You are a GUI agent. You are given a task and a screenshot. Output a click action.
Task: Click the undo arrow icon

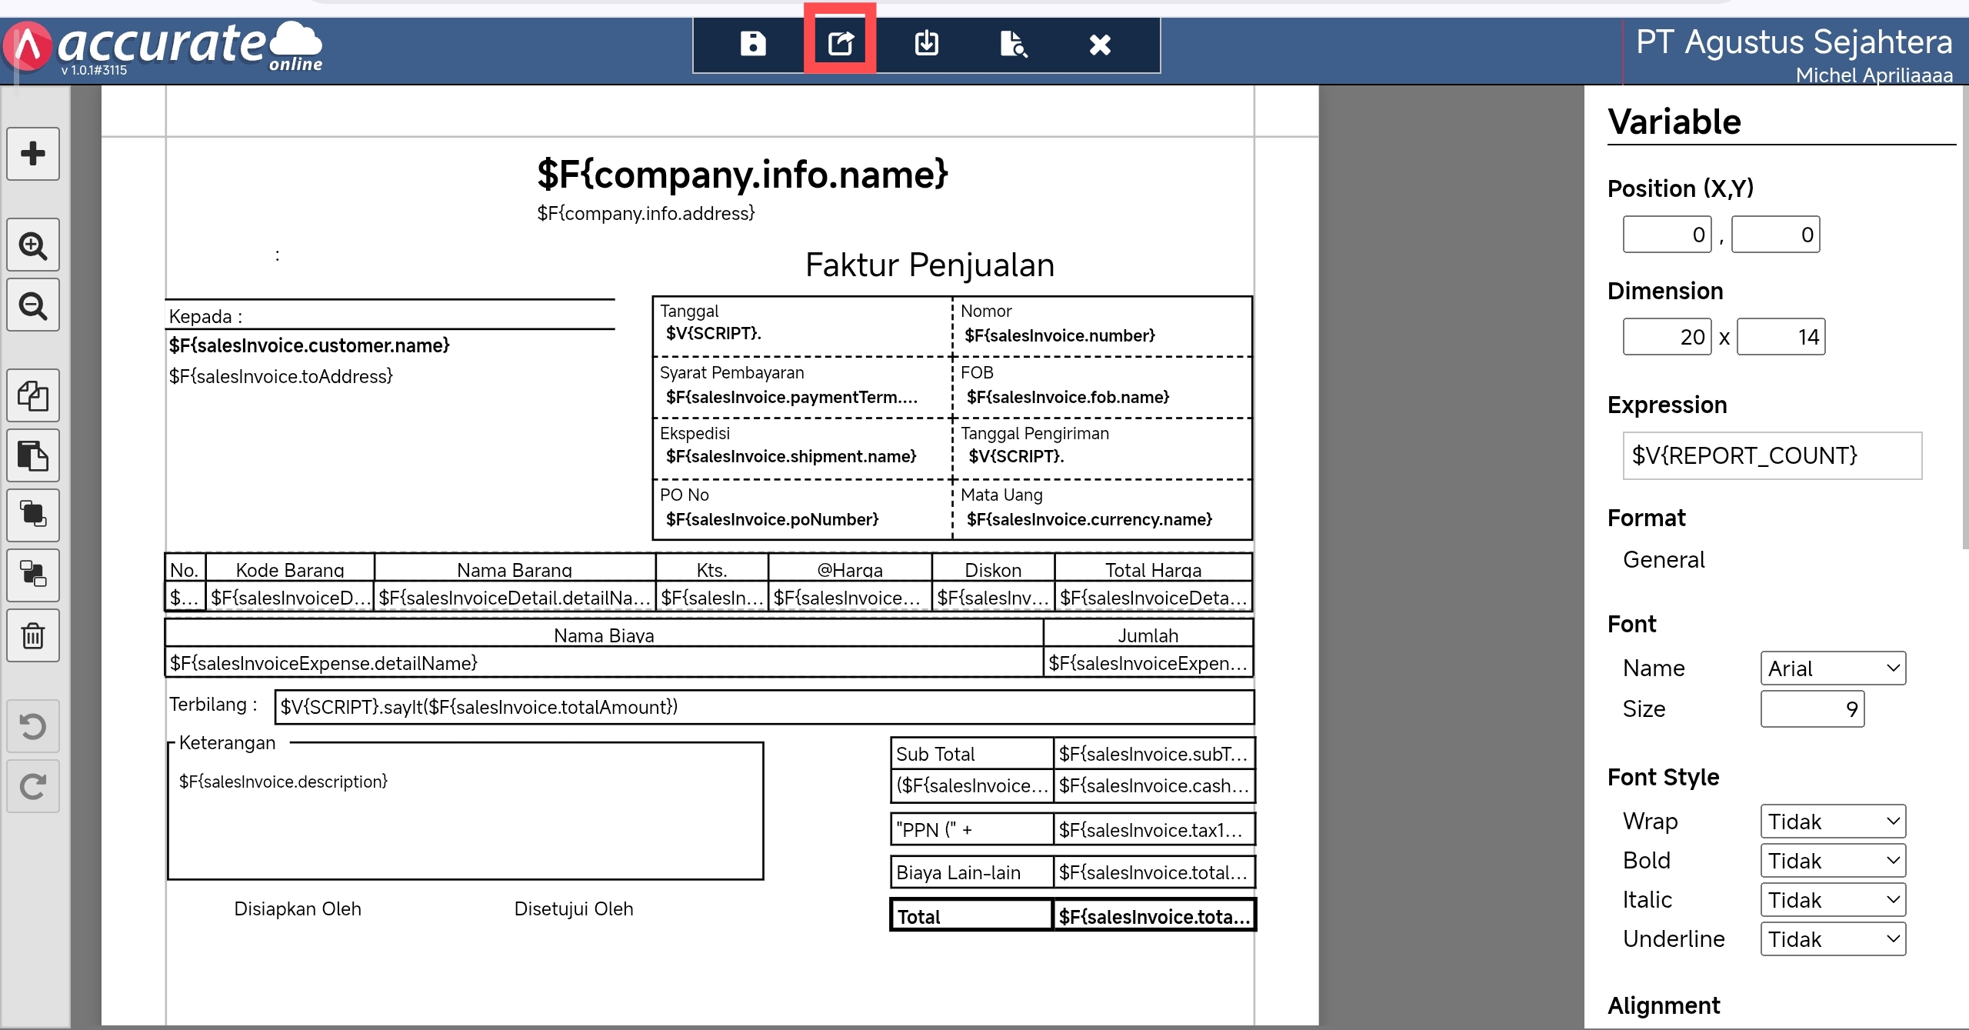click(33, 726)
